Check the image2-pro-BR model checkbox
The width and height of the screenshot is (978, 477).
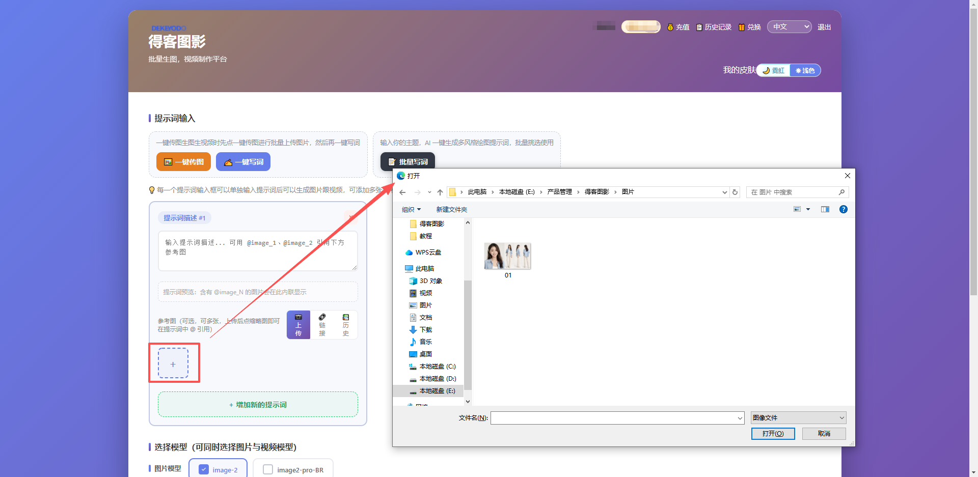[268, 469]
